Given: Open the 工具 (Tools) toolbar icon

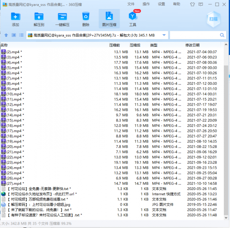Looking at the screenshot, I should click(133, 19).
